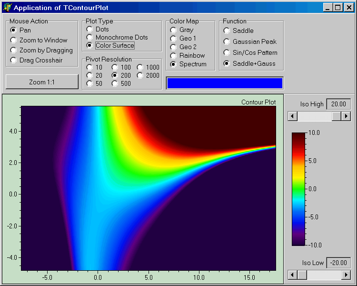Image resolution: width=357 pixels, height=286 pixels.
Task: Click the Iso High value field
Action: tap(338, 104)
